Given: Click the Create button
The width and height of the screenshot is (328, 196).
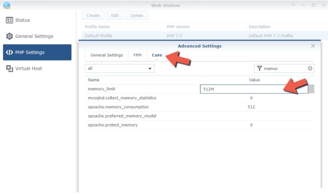Looking at the screenshot, I should 93,15.
